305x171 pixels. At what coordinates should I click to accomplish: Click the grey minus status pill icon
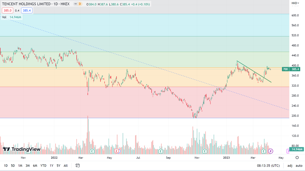click(76, 4)
